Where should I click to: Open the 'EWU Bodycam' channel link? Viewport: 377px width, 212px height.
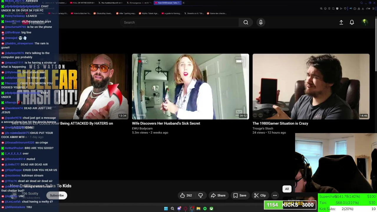pos(142,128)
